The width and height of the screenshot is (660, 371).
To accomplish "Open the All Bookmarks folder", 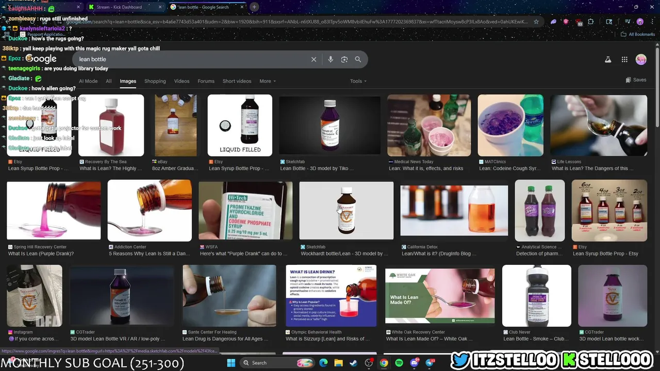I will click(638, 35).
